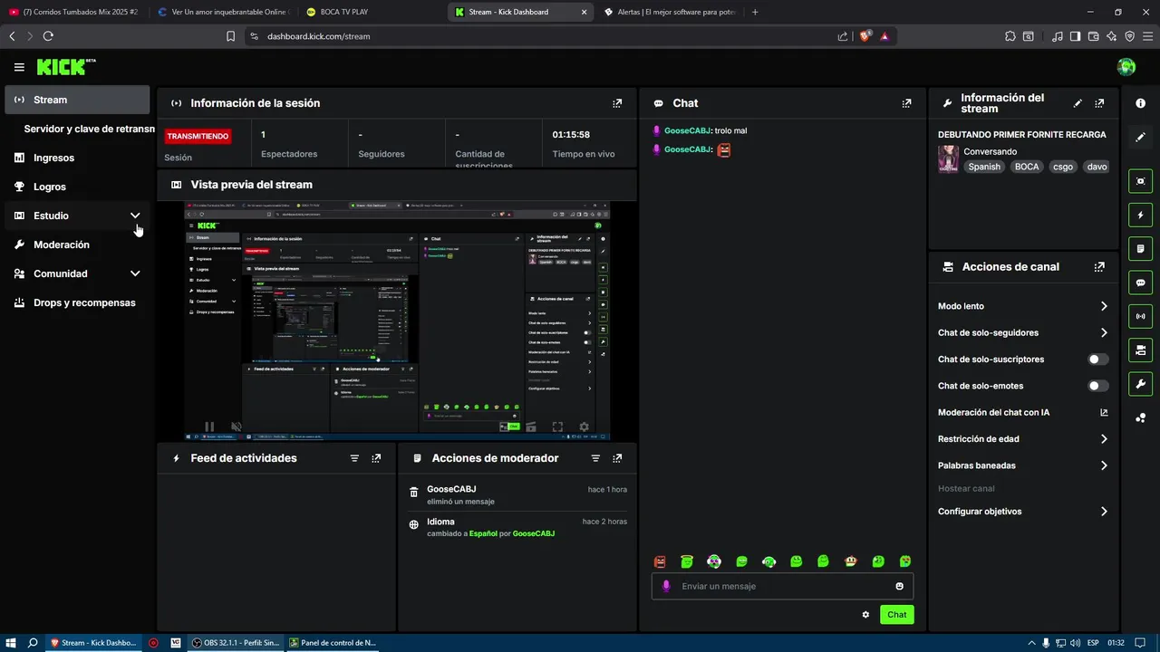Image resolution: width=1160 pixels, height=652 pixels.
Task: Open Moderación in the sidebar
Action: coord(77,244)
